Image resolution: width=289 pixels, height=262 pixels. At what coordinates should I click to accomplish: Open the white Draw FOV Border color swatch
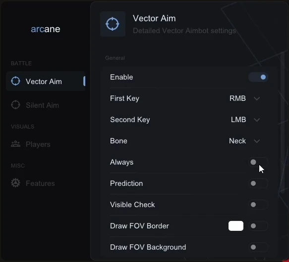pos(236,226)
